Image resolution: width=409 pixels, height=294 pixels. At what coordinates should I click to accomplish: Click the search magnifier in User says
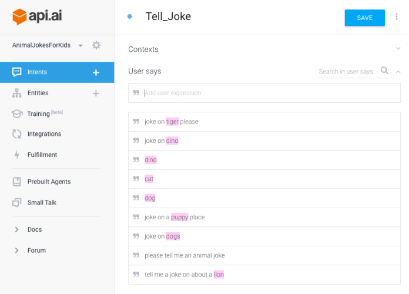pyautogui.click(x=385, y=71)
